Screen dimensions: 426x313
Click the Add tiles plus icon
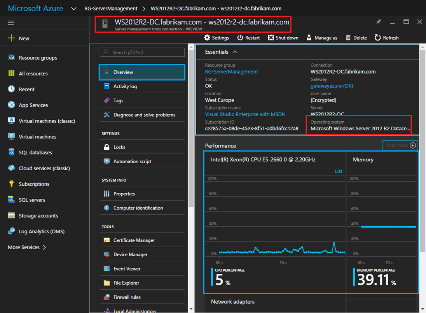coord(413,145)
